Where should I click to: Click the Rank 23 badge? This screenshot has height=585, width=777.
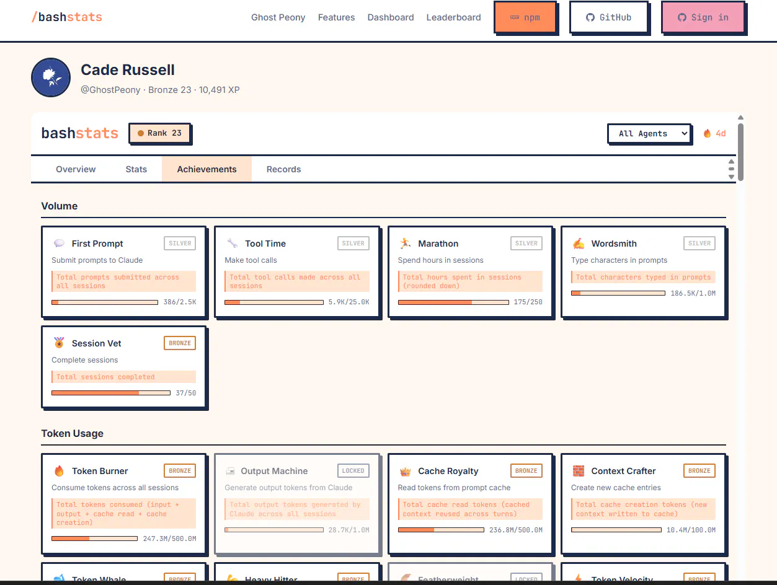coord(159,133)
